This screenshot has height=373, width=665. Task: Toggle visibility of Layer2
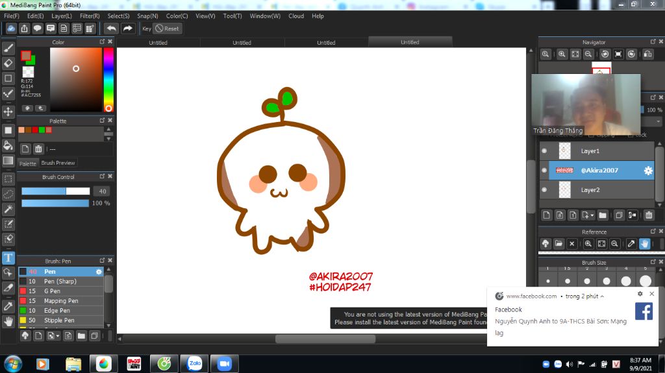pyautogui.click(x=545, y=190)
